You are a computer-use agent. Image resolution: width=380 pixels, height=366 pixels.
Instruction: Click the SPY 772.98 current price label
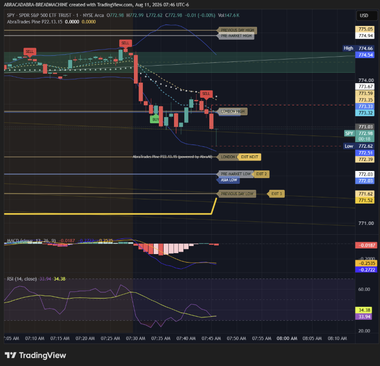tap(359, 133)
